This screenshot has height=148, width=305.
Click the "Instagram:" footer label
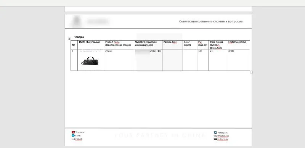(223, 139)
